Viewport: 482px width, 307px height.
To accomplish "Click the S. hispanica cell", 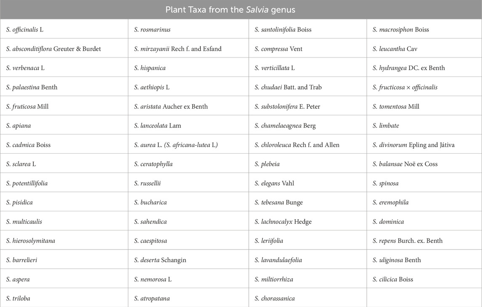I will pos(150,68).
